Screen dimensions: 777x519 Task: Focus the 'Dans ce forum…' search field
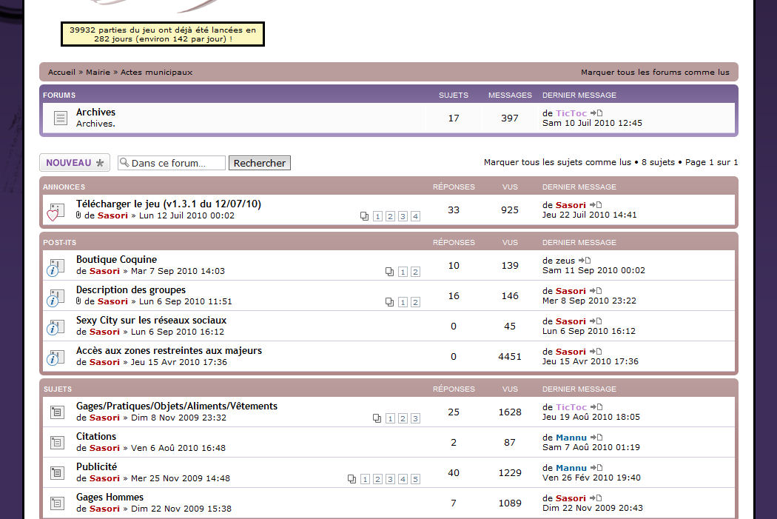click(176, 163)
